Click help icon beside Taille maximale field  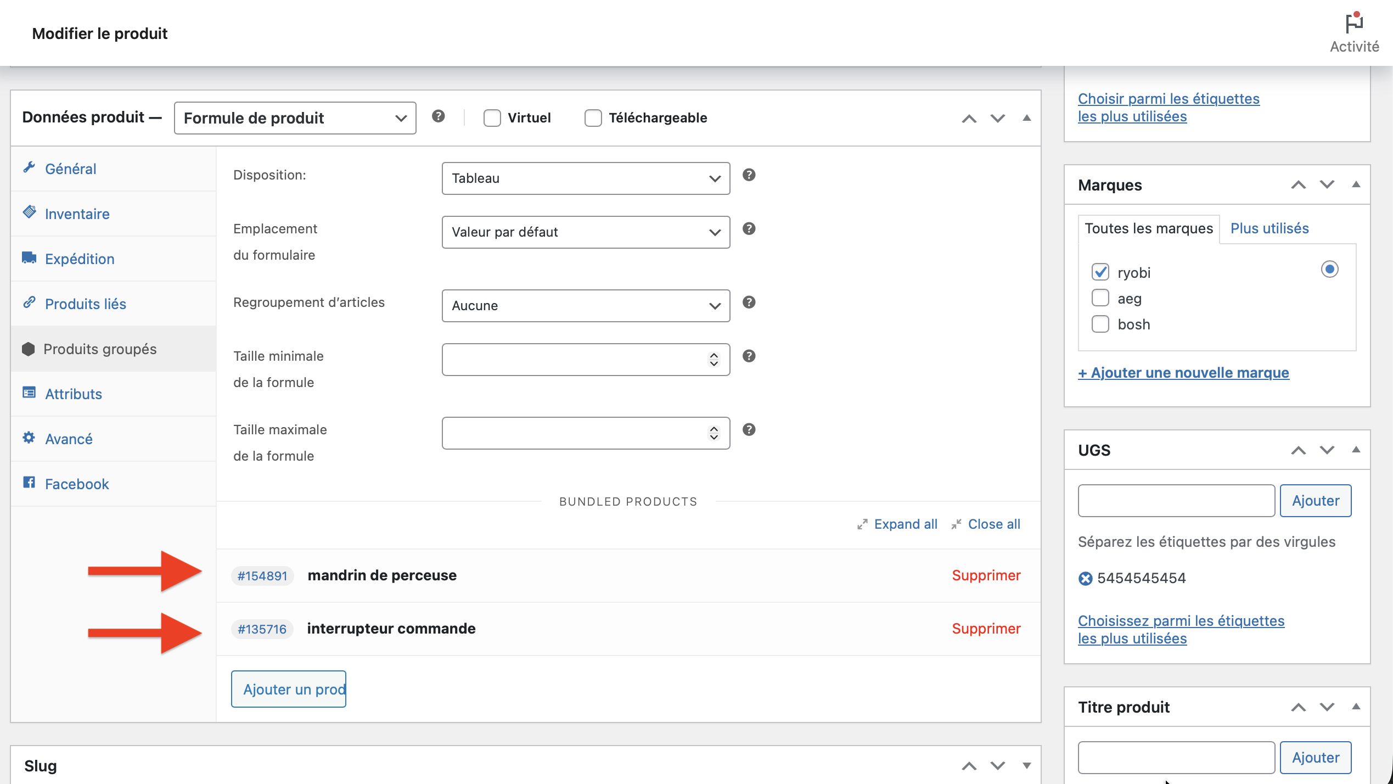(x=749, y=430)
